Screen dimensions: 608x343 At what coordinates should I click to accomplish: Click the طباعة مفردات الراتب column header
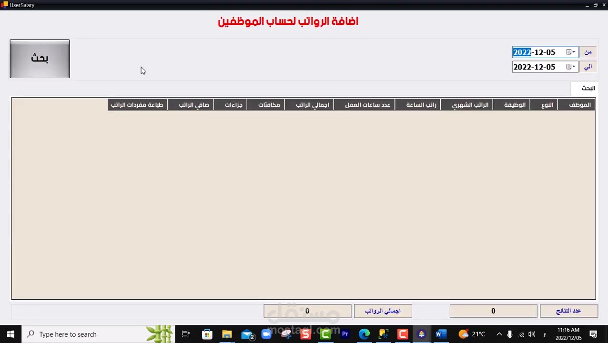(x=137, y=105)
